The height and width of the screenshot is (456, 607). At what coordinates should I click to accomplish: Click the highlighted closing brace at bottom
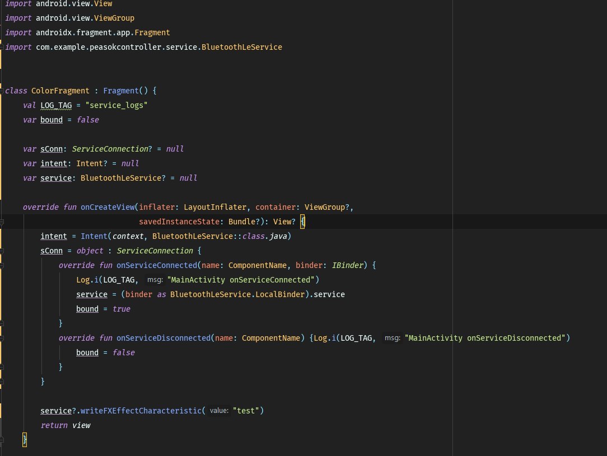25,440
